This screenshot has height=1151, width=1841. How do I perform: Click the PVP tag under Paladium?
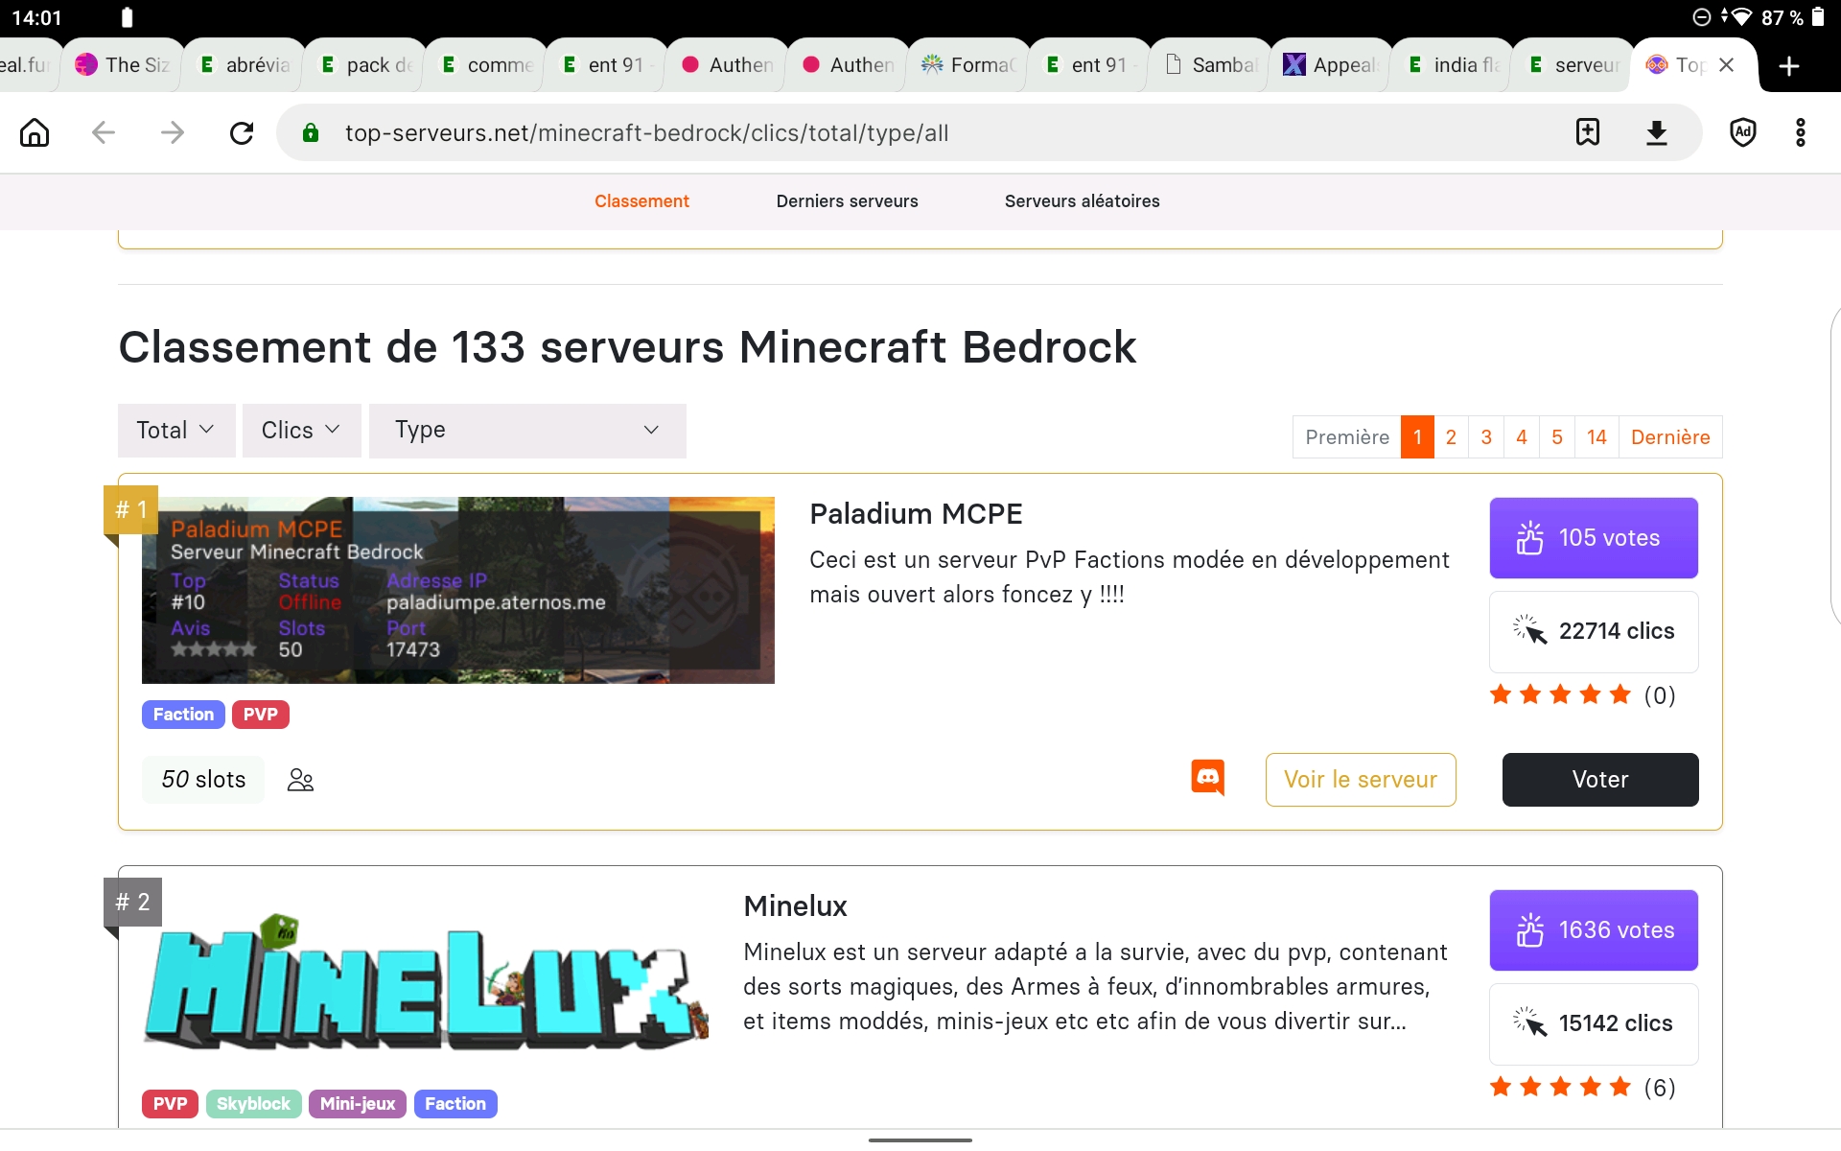pyautogui.click(x=260, y=715)
